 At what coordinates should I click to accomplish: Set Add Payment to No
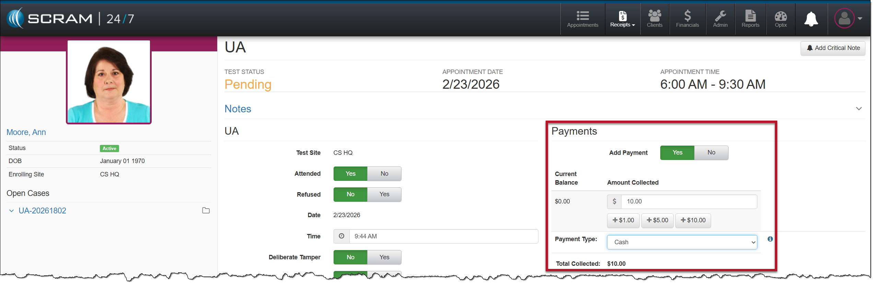point(711,153)
